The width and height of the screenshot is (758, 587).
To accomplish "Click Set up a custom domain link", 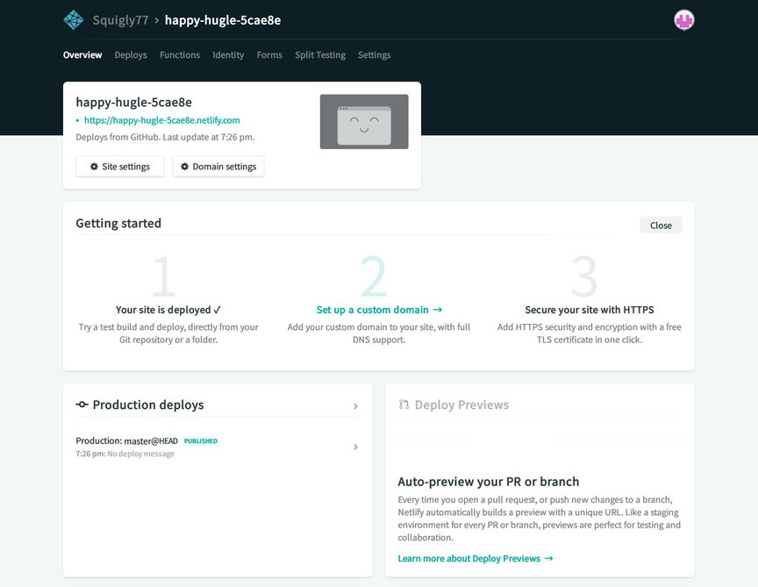I will click(379, 310).
